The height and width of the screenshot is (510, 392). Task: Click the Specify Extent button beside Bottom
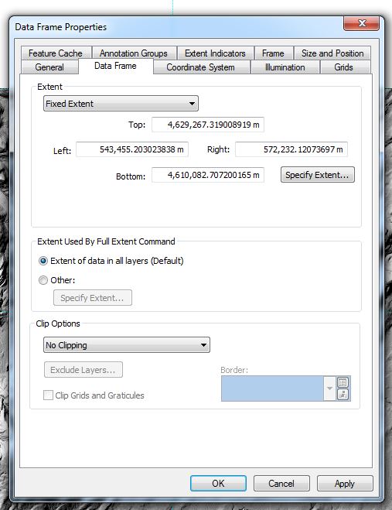tap(317, 175)
